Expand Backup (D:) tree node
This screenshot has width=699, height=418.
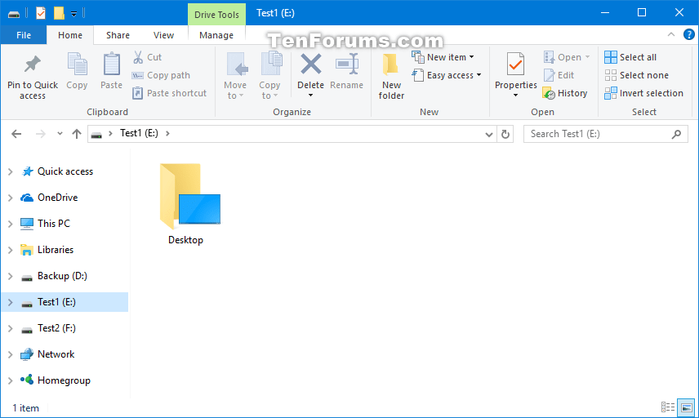[11, 276]
